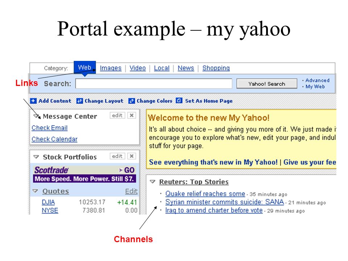Image resolution: width=348 pixels, height=261 pixels.
Task: Collapse the Quotes section triangle
Action: click(35, 191)
